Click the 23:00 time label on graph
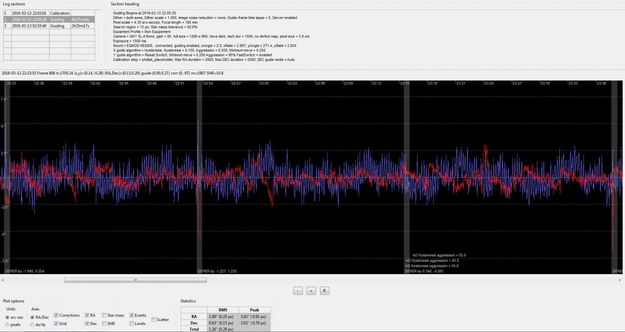The image size is (625, 332). (x=263, y=83)
